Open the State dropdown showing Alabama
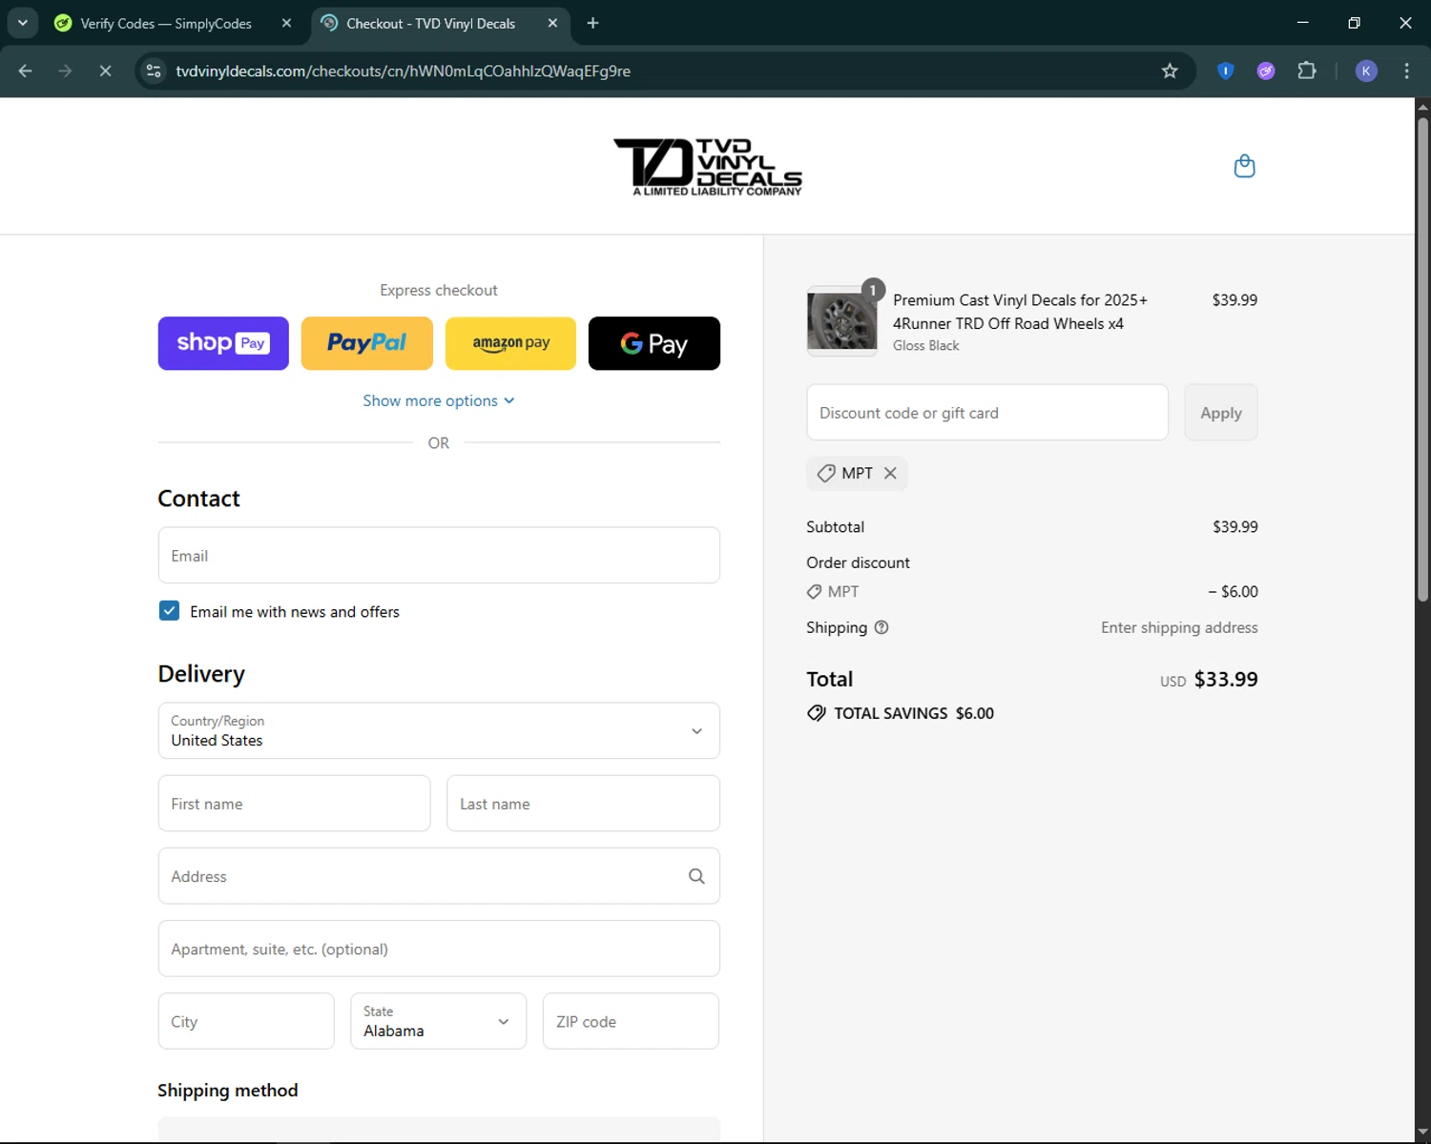 click(x=439, y=1021)
